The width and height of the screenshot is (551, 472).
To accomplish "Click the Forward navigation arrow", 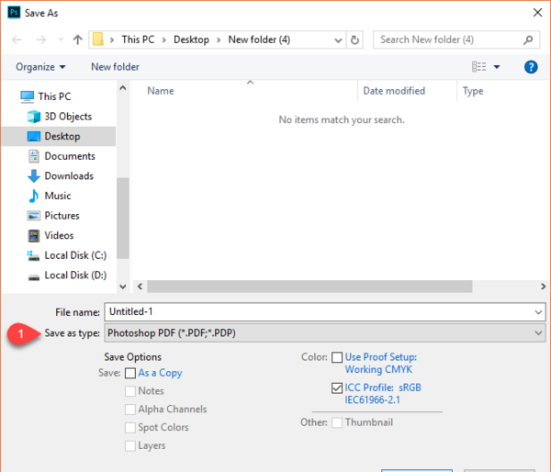I will [x=41, y=39].
